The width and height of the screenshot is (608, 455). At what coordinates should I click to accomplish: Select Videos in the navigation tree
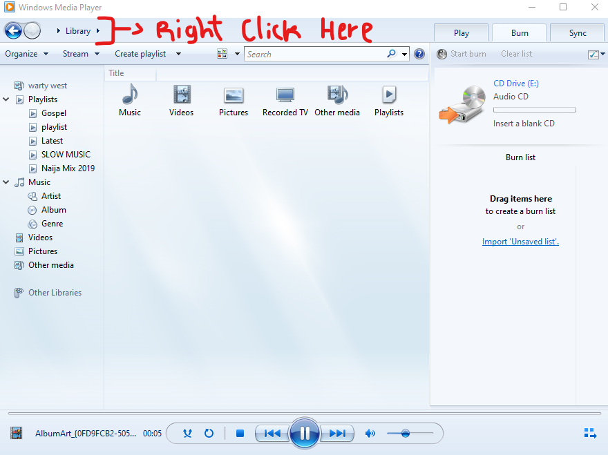[40, 238]
